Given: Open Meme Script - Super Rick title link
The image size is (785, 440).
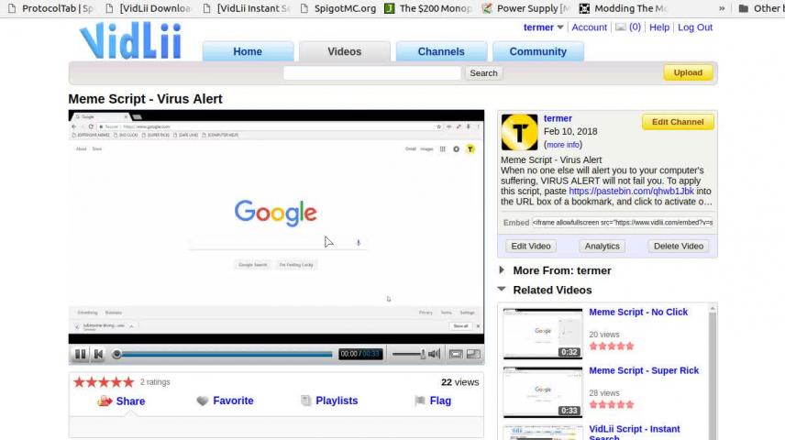Looking at the screenshot, I should pyautogui.click(x=644, y=370).
